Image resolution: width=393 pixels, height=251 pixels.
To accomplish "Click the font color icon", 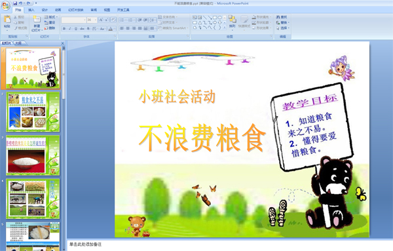I will (111, 29).
